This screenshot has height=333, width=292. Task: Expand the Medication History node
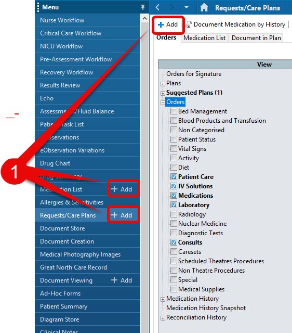tap(163, 299)
